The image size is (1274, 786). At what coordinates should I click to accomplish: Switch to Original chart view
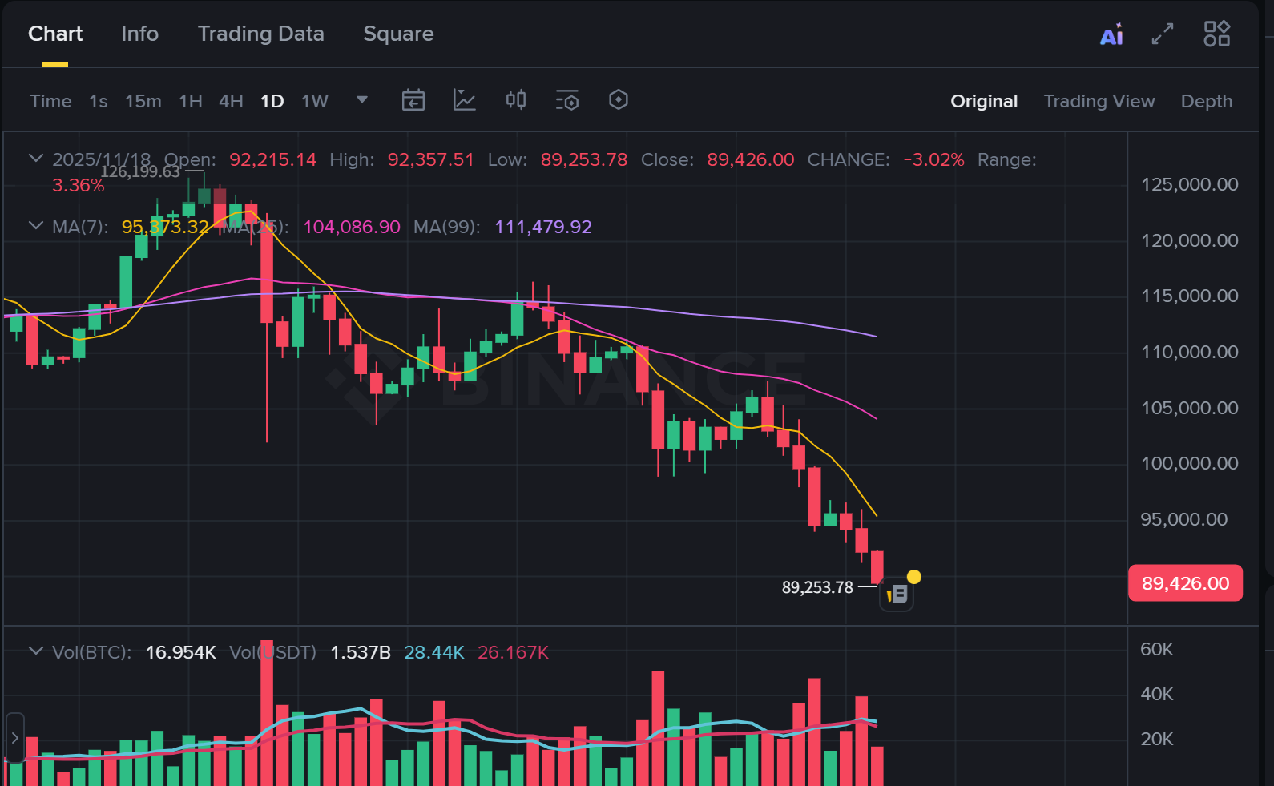pyautogui.click(x=984, y=101)
